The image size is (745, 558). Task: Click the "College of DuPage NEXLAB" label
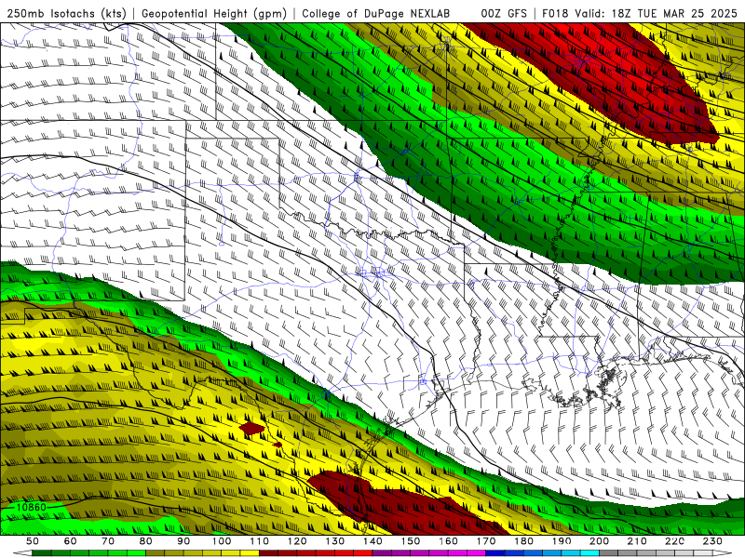click(x=376, y=13)
